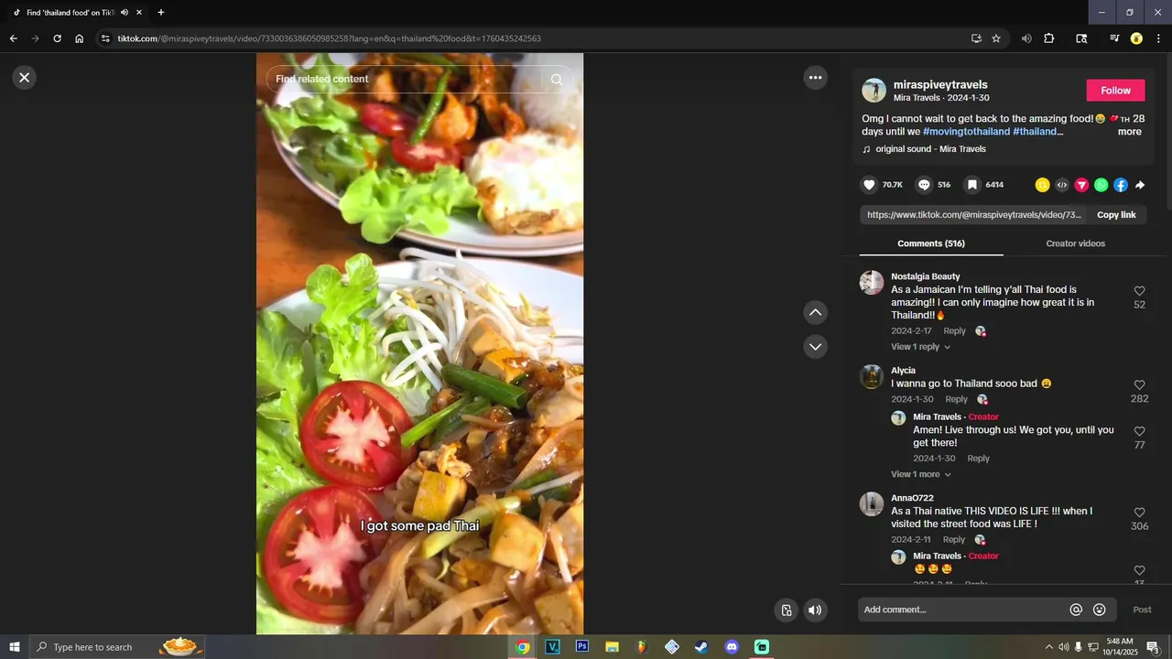Viewport: 1172px width, 659px height.
Task: Click the comment bubble icon showing 516
Action: [x=924, y=185]
